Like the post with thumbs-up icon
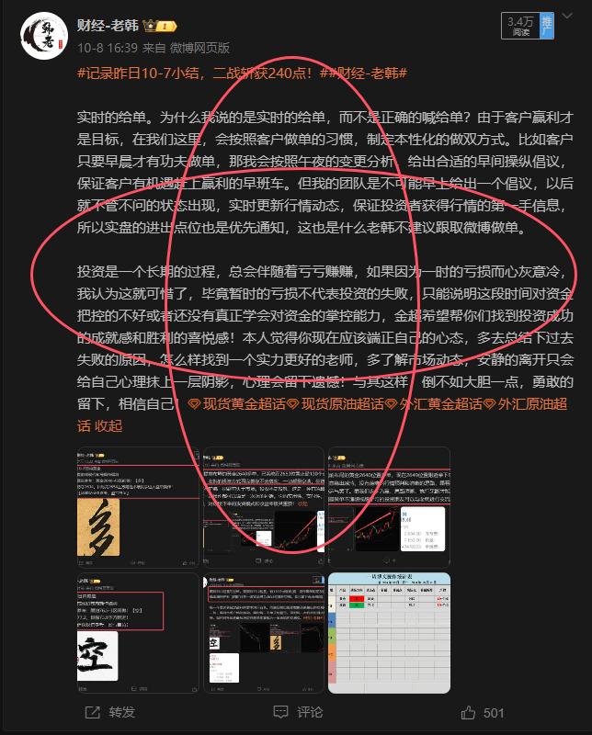 (x=468, y=713)
